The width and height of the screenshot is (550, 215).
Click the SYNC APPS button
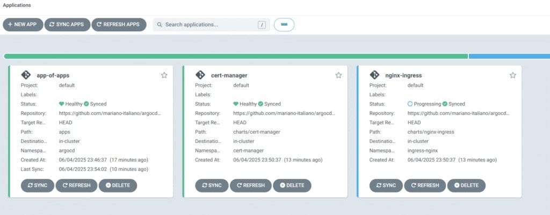click(x=67, y=25)
